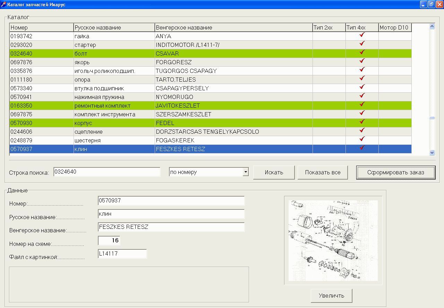The image size is (444, 308).
Task: Select part number 0573340
Action: (42, 88)
